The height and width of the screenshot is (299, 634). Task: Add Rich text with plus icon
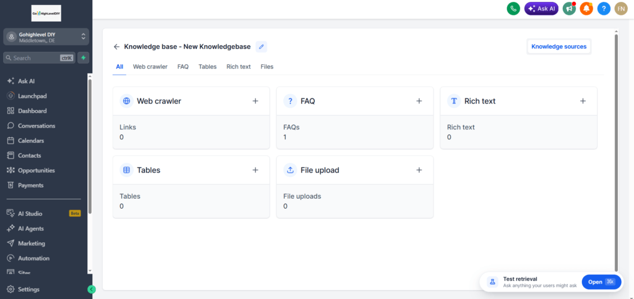(583, 101)
